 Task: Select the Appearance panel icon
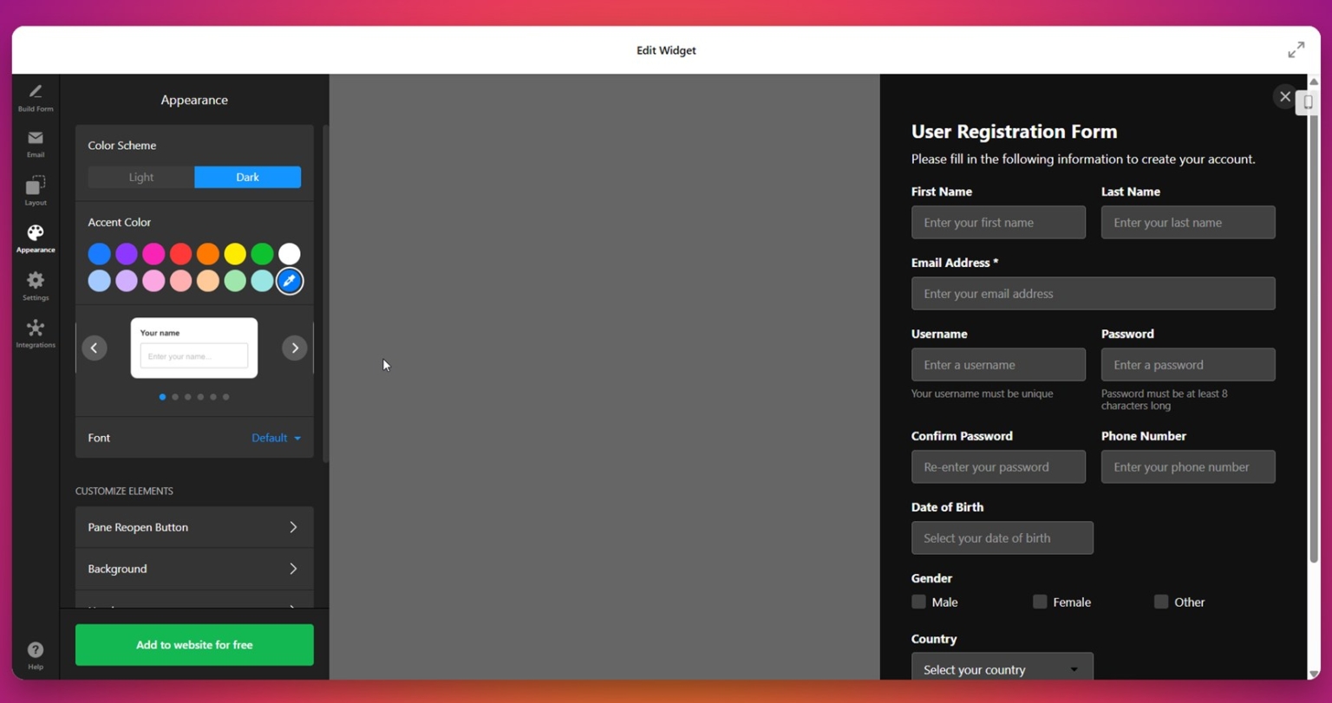(36, 237)
